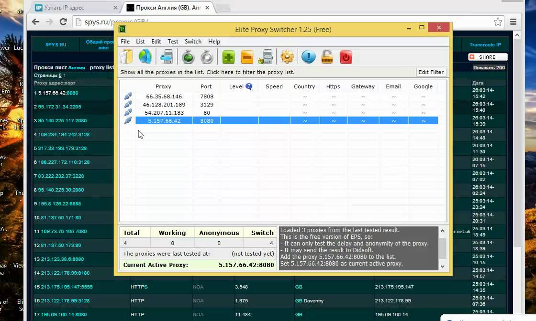Image resolution: width=536 pixels, height=321 pixels.
Task: Reload the spys.ru page
Action: (63, 22)
